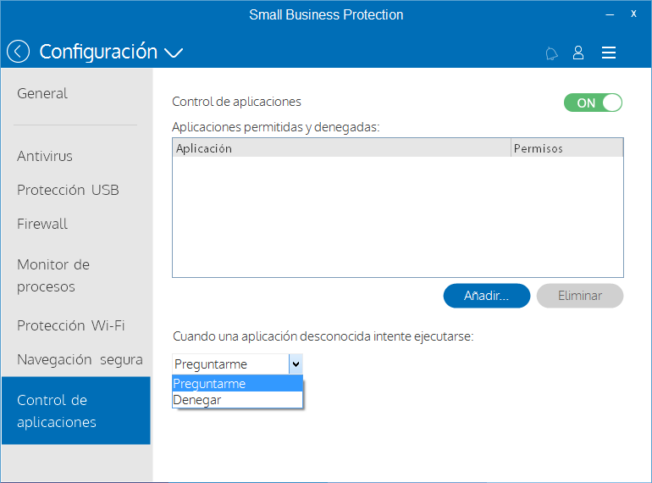
Task: Open the hamburger menu icon
Action: 609,53
